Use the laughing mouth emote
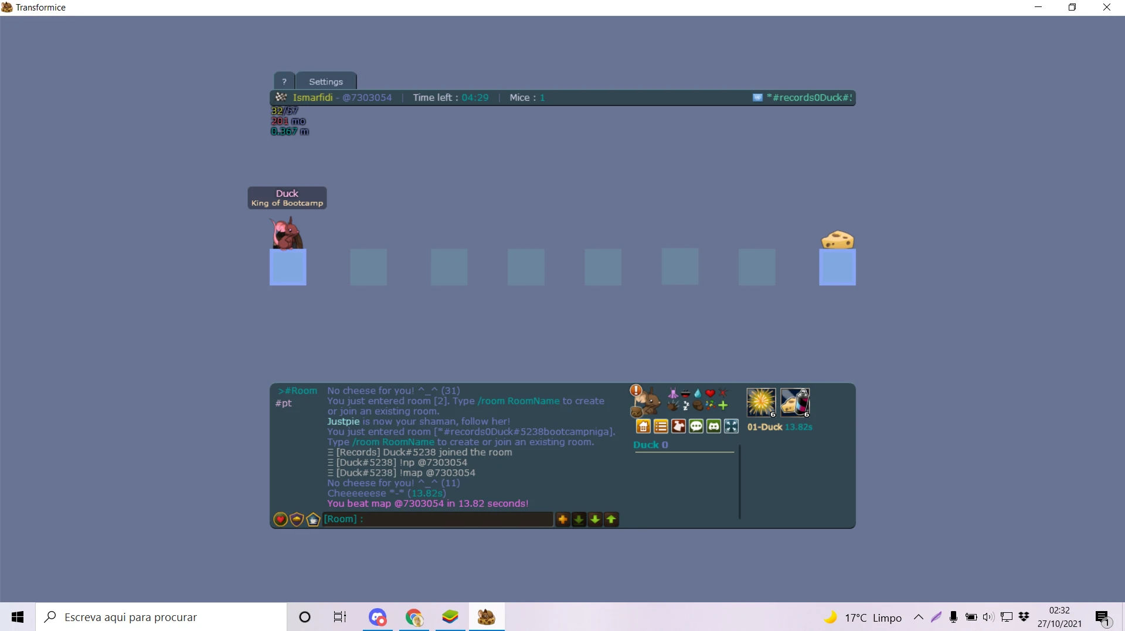The image size is (1125, 631). click(685, 393)
